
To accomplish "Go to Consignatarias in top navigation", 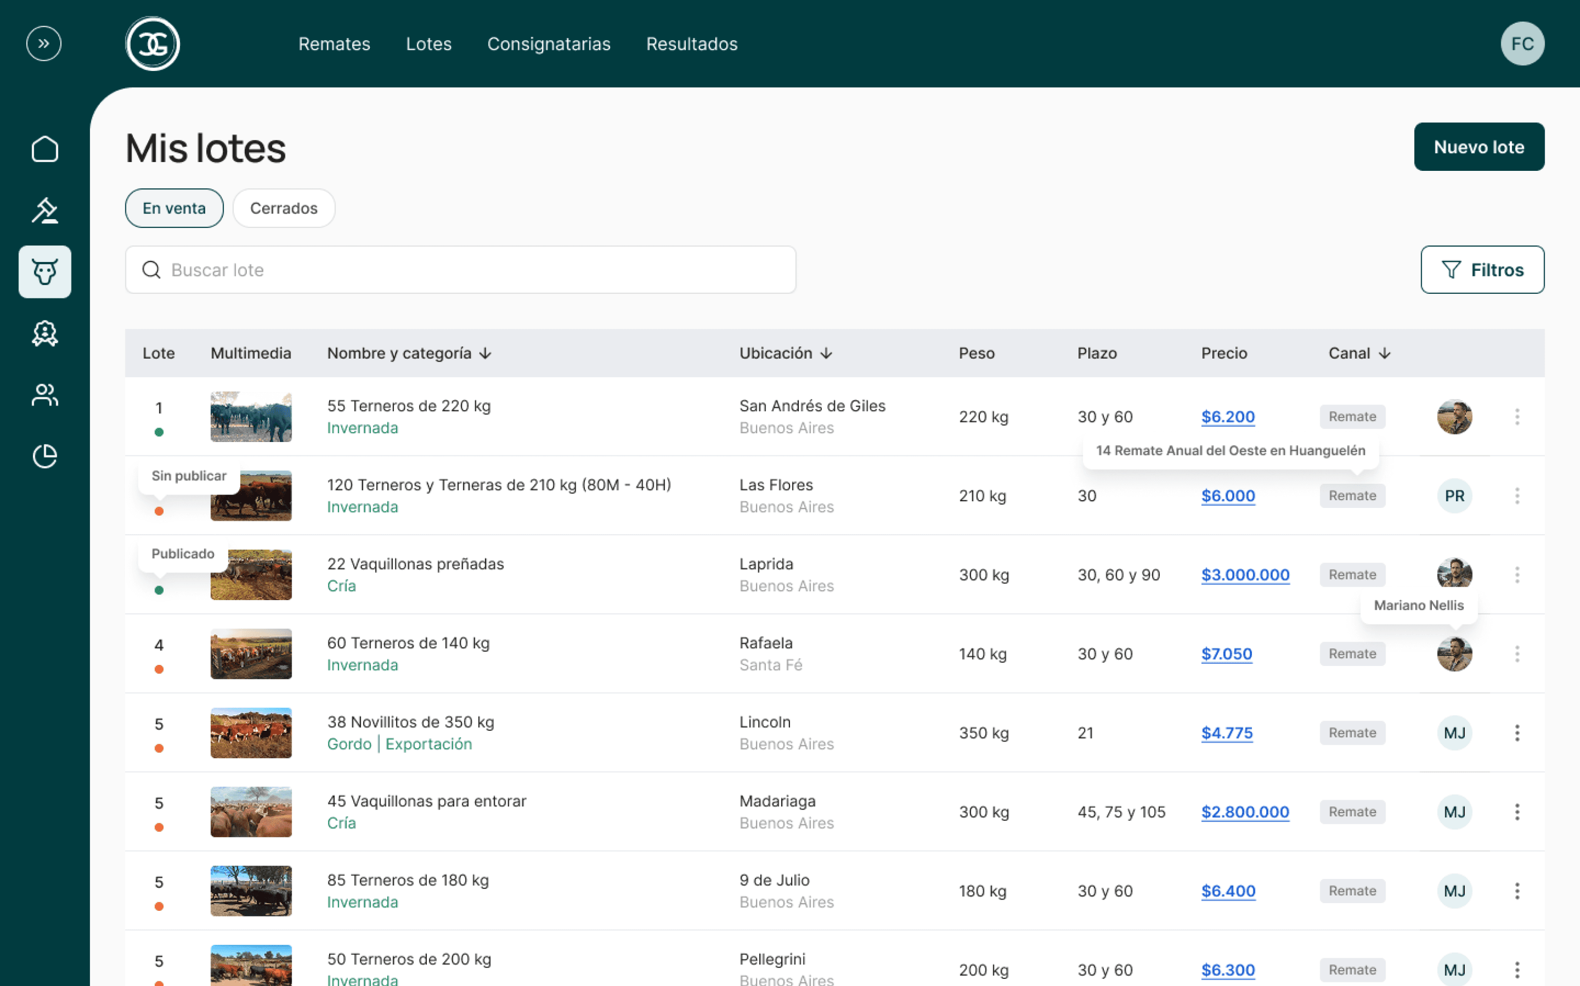I will tap(549, 44).
